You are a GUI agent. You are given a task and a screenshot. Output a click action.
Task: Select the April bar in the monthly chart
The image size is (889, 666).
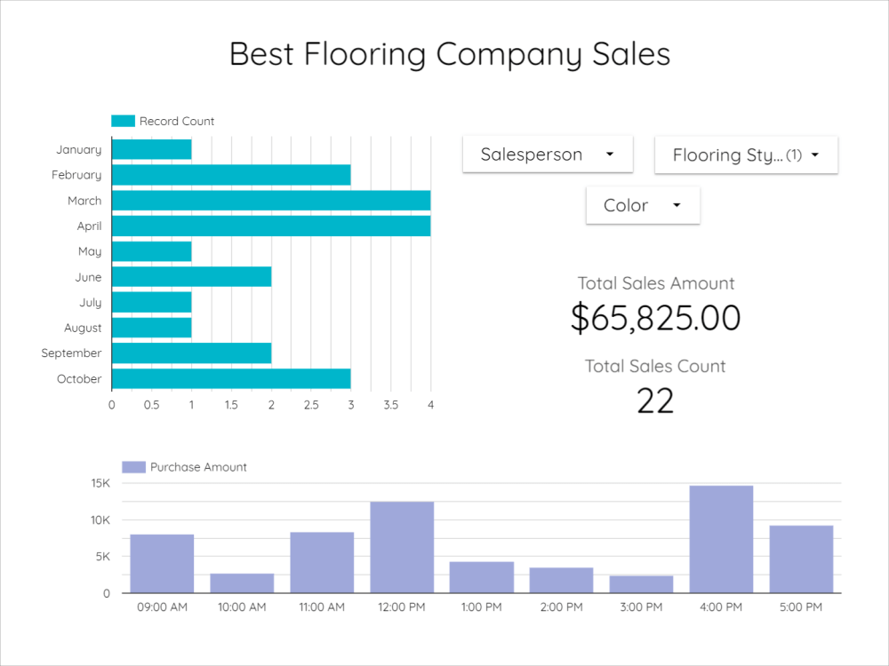click(x=267, y=226)
